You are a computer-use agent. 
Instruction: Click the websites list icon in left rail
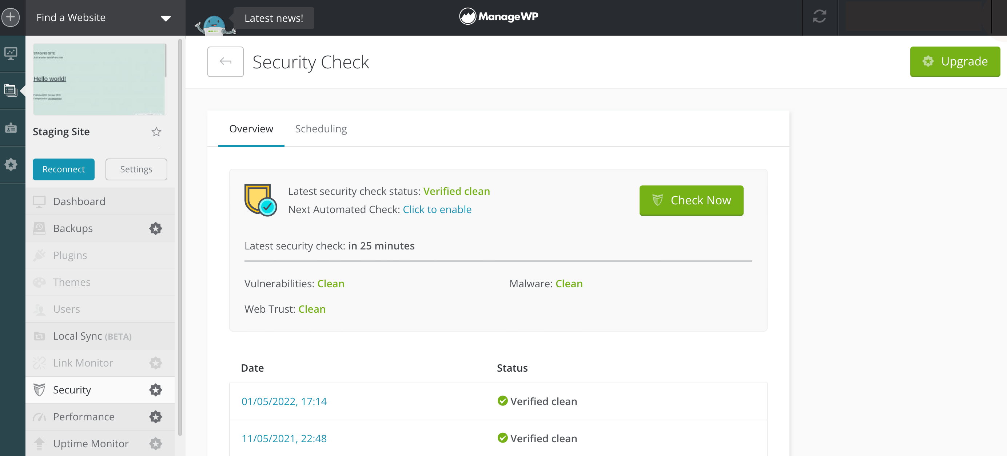pyautogui.click(x=11, y=90)
